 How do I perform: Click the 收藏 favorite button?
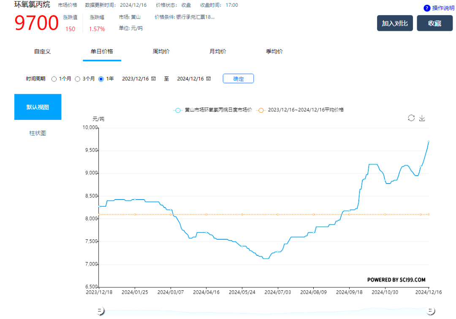tap(434, 23)
